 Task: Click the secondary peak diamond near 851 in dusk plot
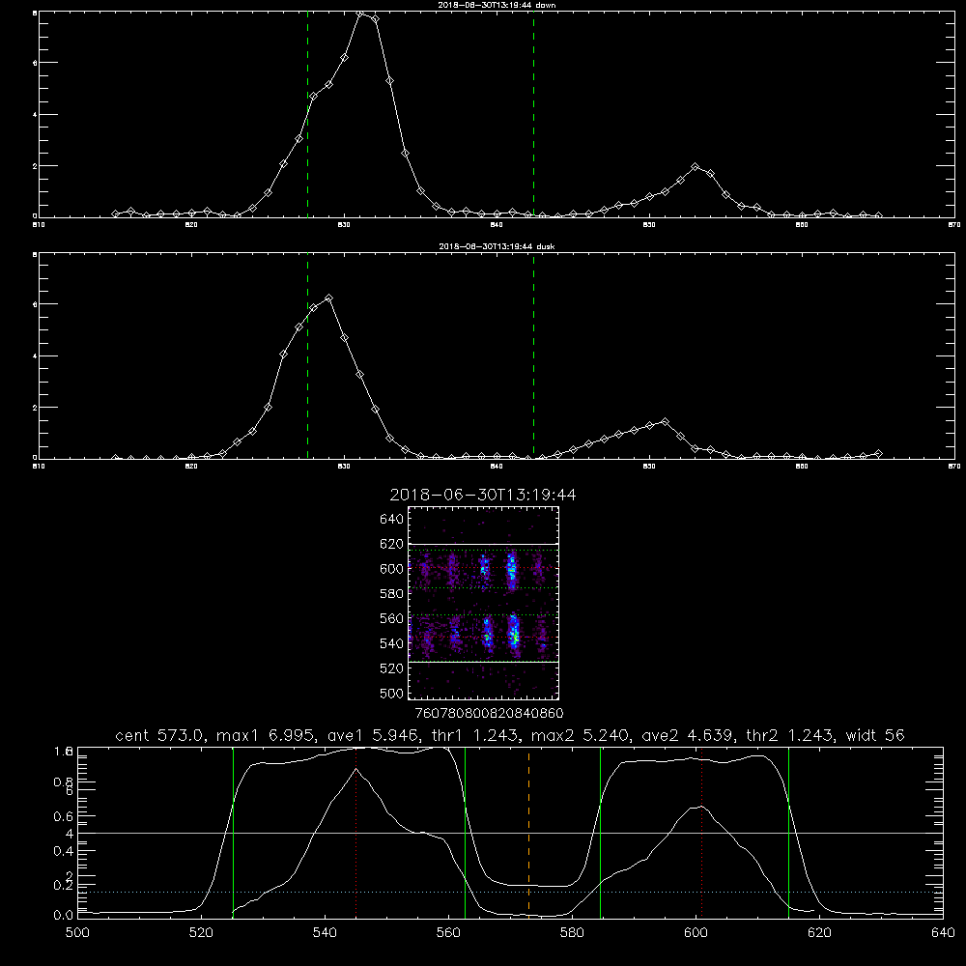pyautogui.click(x=665, y=421)
